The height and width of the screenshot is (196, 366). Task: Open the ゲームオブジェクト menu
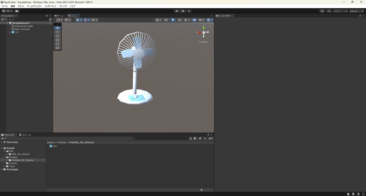tap(34, 6)
